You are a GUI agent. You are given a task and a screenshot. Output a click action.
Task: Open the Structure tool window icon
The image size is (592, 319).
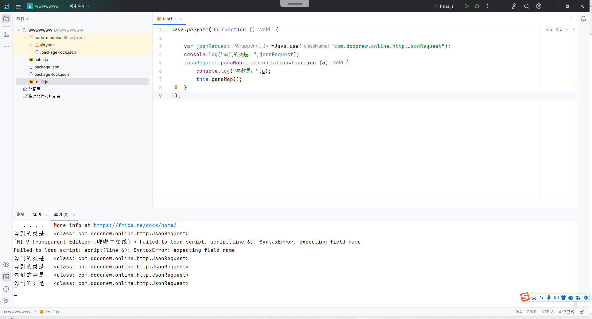pos(6,34)
